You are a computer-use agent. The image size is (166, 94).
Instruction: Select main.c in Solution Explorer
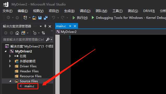pyautogui.click(x=29, y=86)
